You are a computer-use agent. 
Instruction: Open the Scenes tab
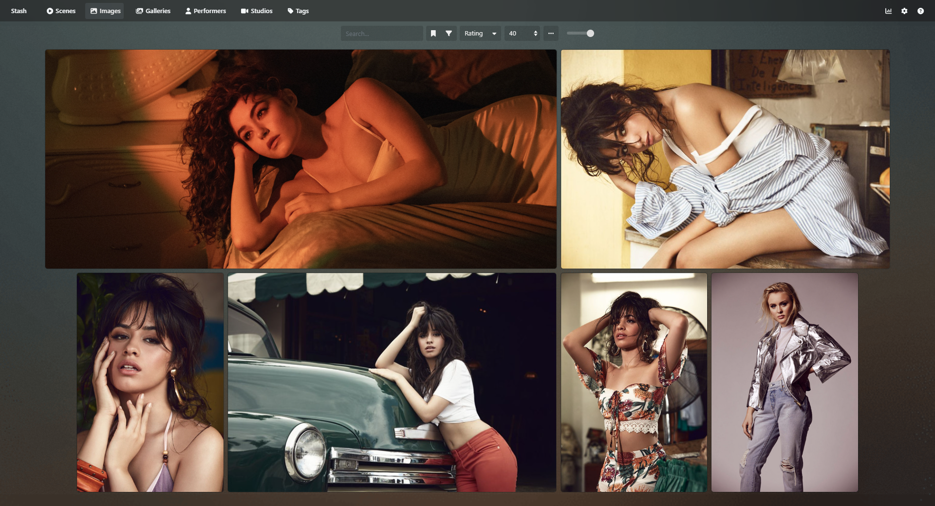61,11
